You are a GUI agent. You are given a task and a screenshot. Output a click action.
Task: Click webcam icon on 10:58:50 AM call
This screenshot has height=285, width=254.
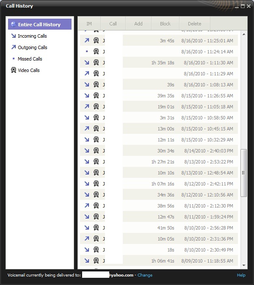(96, 117)
